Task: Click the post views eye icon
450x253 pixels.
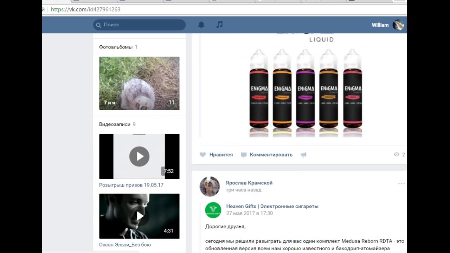Action: (397, 155)
